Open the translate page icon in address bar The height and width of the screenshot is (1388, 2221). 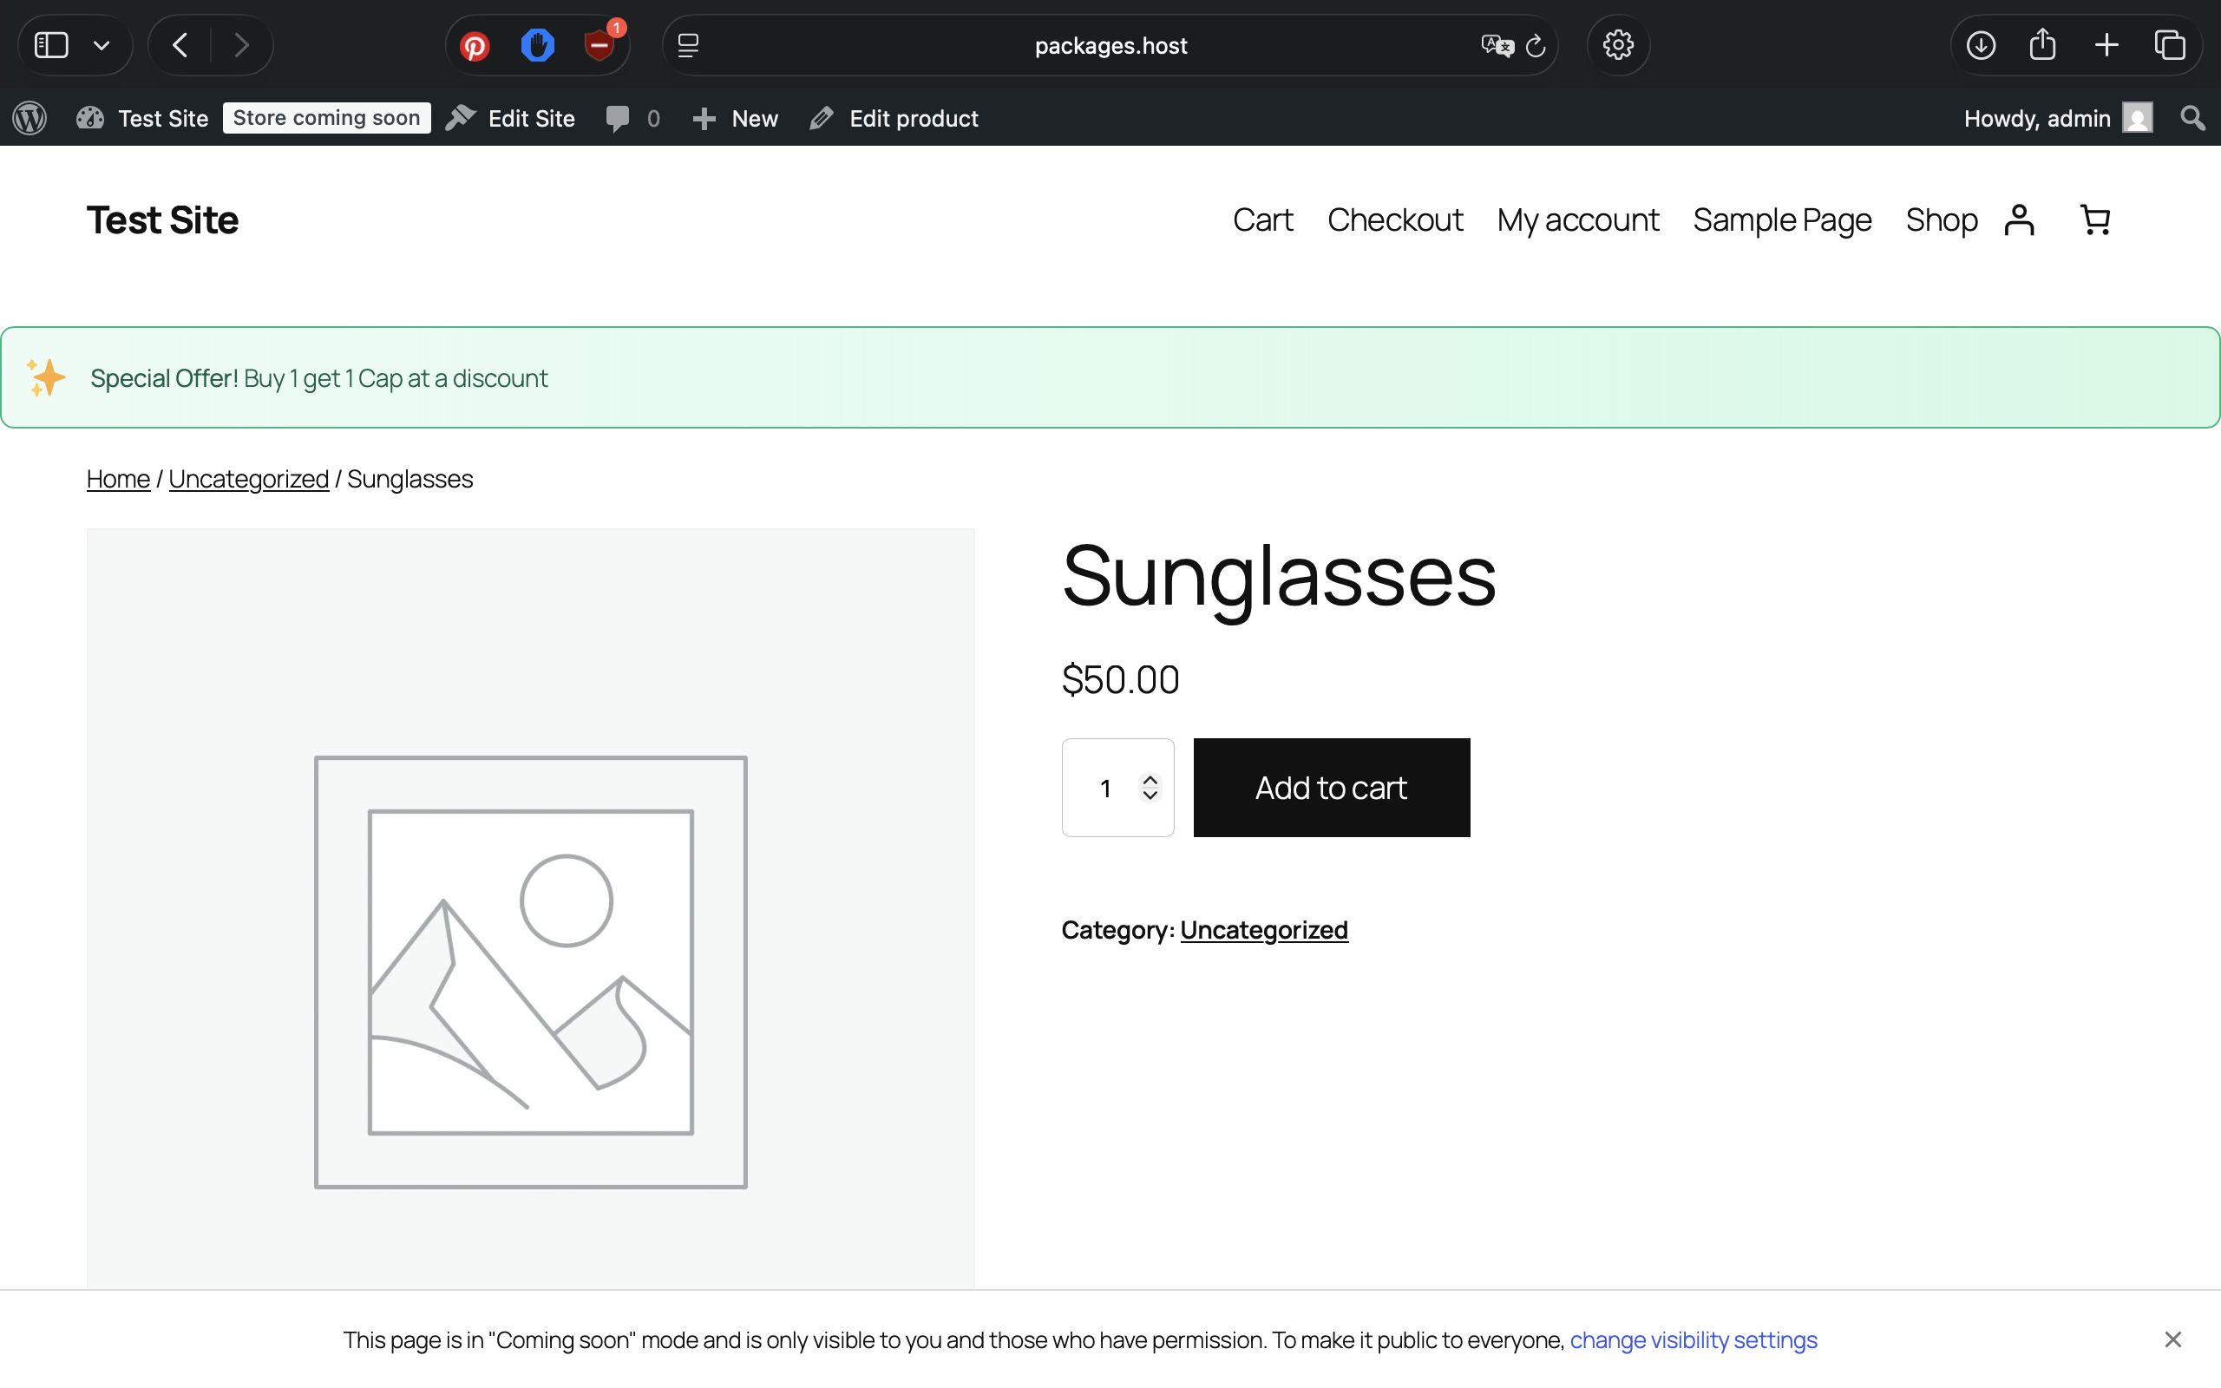pos(1496,46)
